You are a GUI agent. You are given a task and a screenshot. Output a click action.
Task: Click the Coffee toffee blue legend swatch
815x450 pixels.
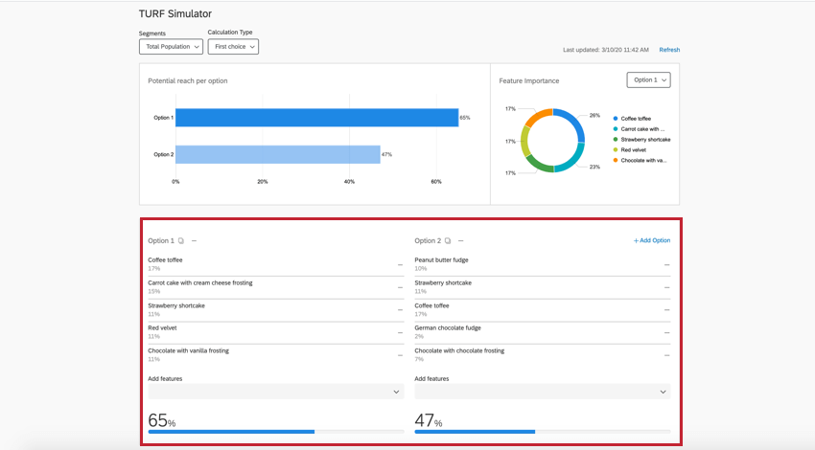[x=616, y=118]
